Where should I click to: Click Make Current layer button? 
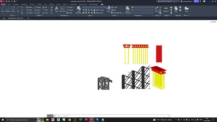tap(99, 10)
